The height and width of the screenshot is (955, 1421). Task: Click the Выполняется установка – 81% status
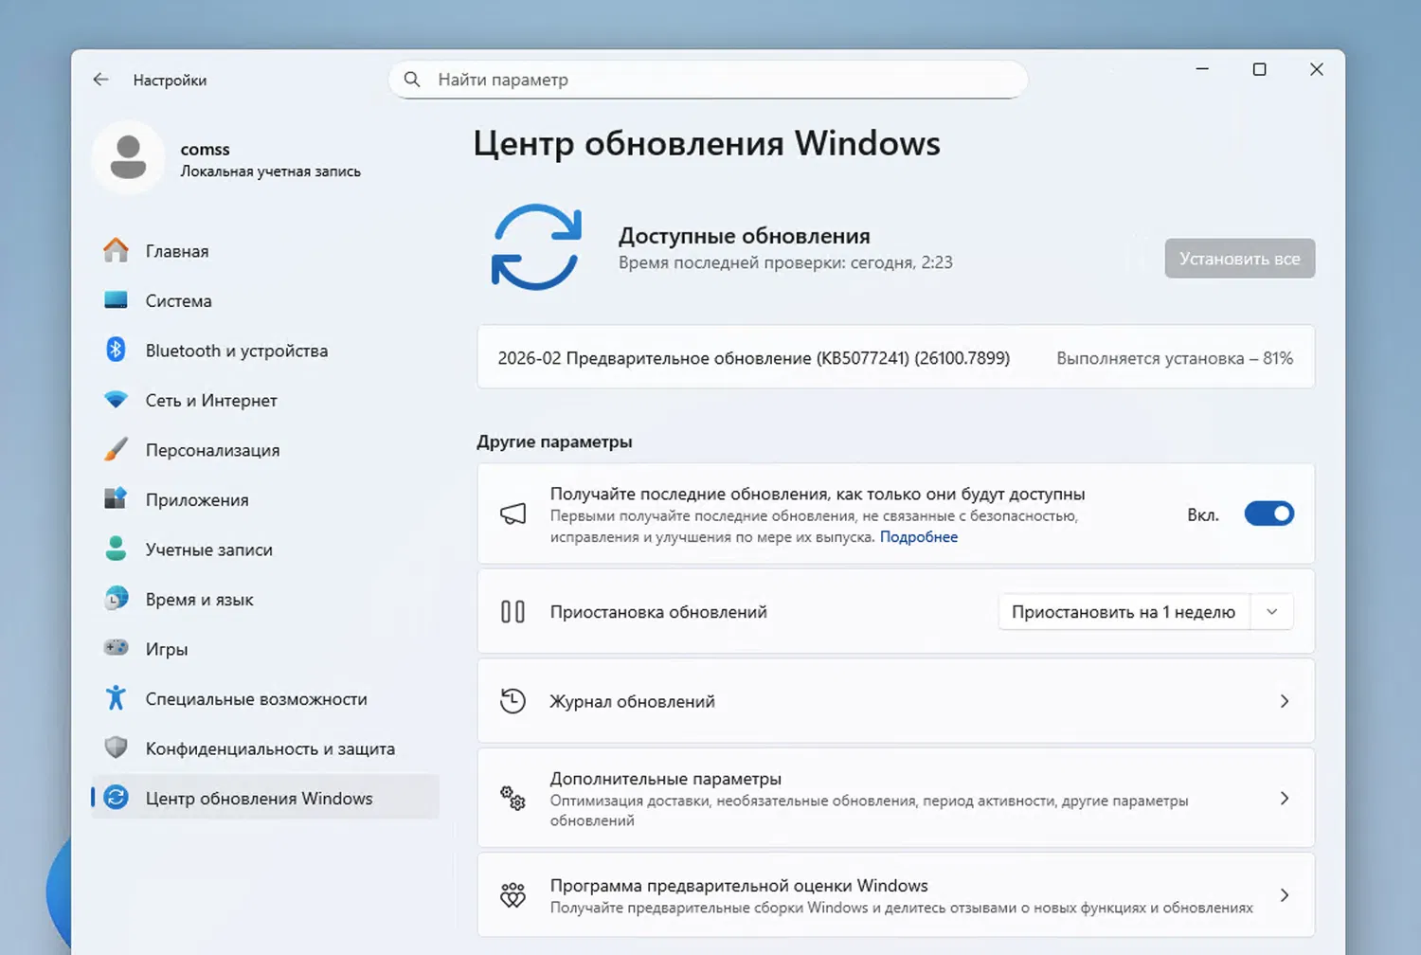point(1175,358)
